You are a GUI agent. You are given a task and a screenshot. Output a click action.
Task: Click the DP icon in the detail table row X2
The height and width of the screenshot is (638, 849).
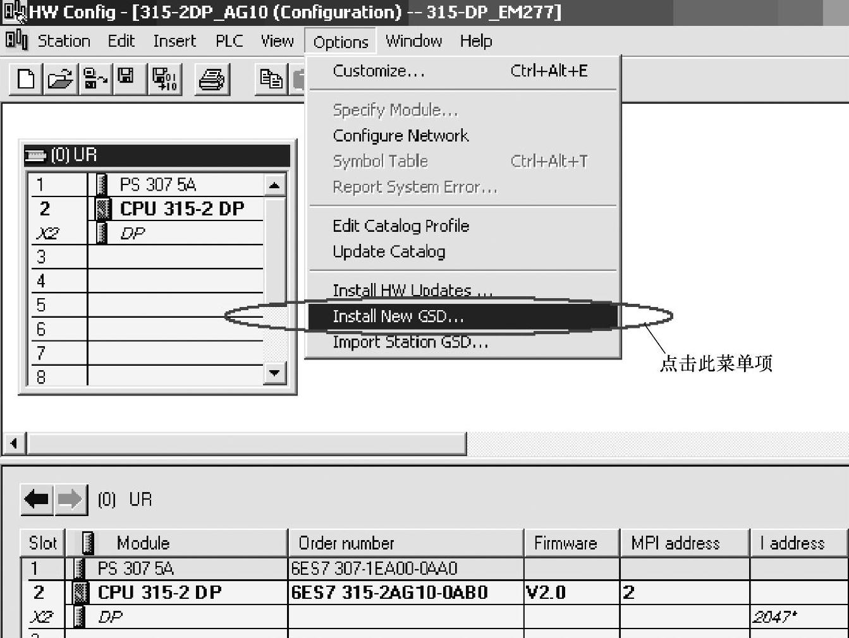coord(80,617)
